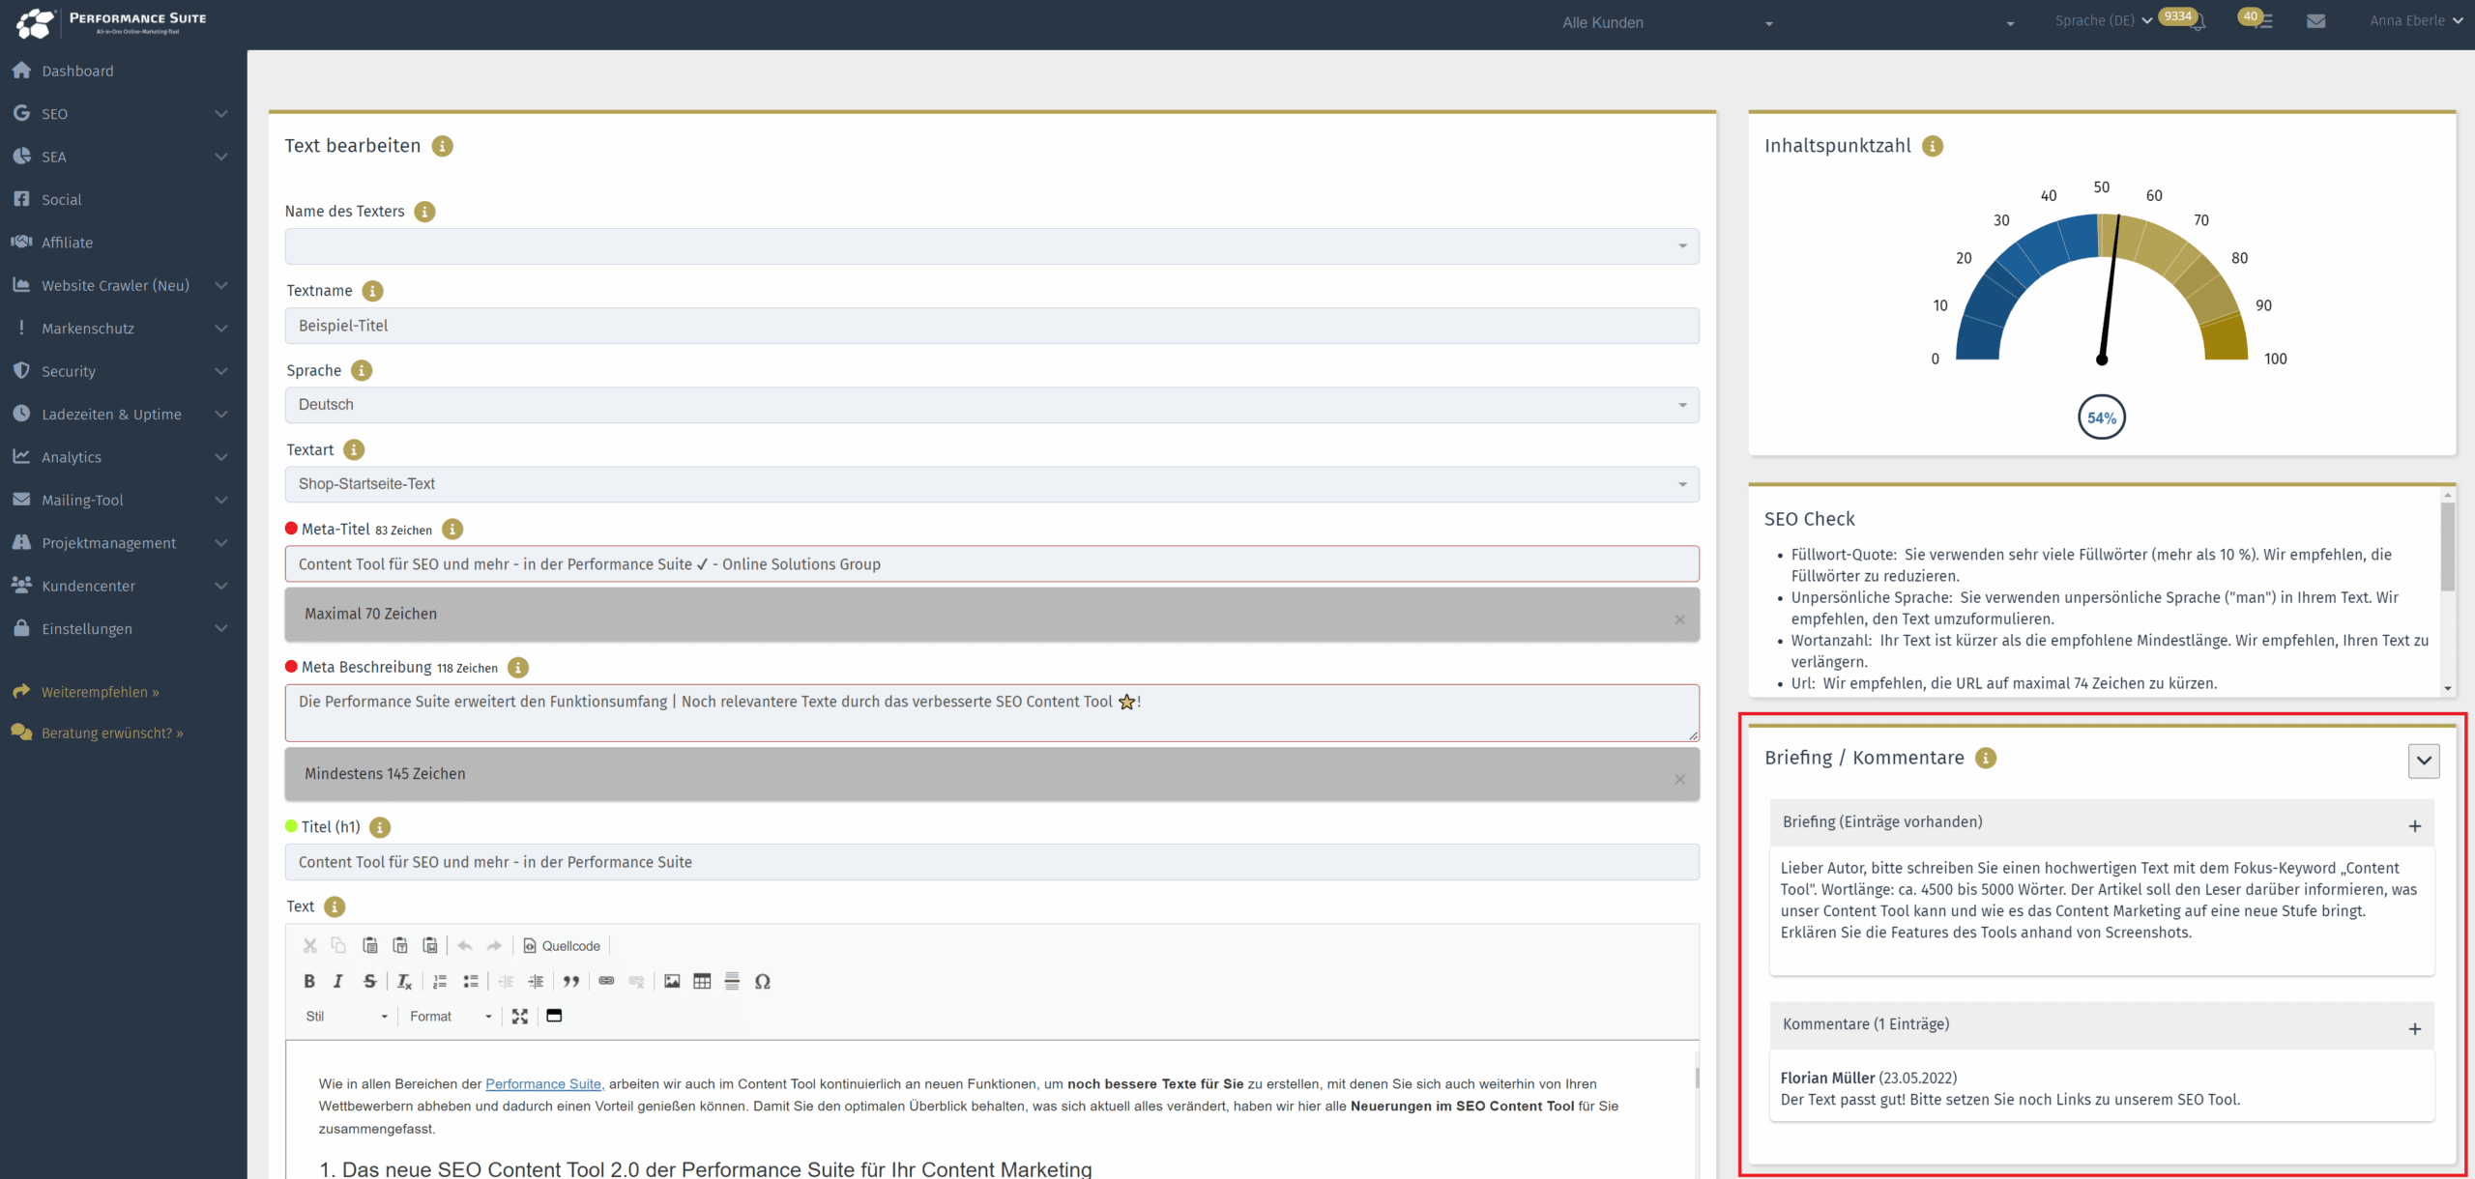Viewport: 2475px width, 1179px height.
Task: Expand the Analytics sidebar menu
Action: coord(123,457)
